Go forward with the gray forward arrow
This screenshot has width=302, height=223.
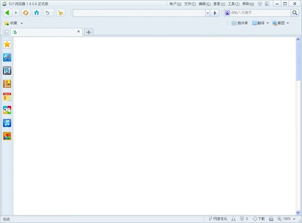tap(16, 13)
